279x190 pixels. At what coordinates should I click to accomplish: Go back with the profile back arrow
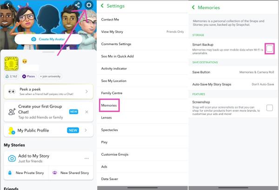7,5
